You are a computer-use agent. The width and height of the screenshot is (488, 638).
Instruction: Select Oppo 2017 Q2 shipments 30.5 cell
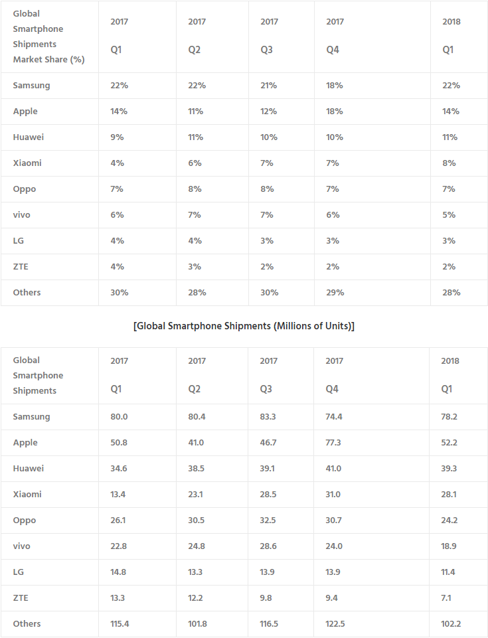212,520
